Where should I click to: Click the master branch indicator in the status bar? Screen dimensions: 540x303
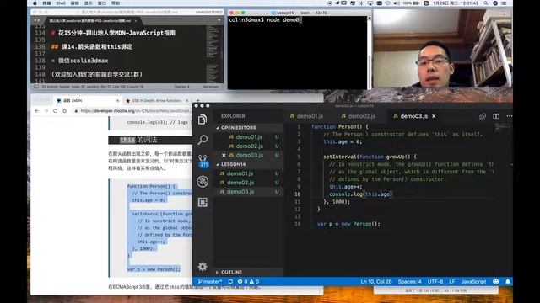click(210, 281)
